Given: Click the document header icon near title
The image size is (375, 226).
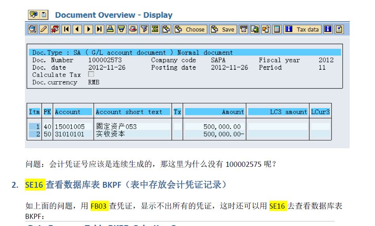Looking at the screenshot, I should tap(44, 15).
